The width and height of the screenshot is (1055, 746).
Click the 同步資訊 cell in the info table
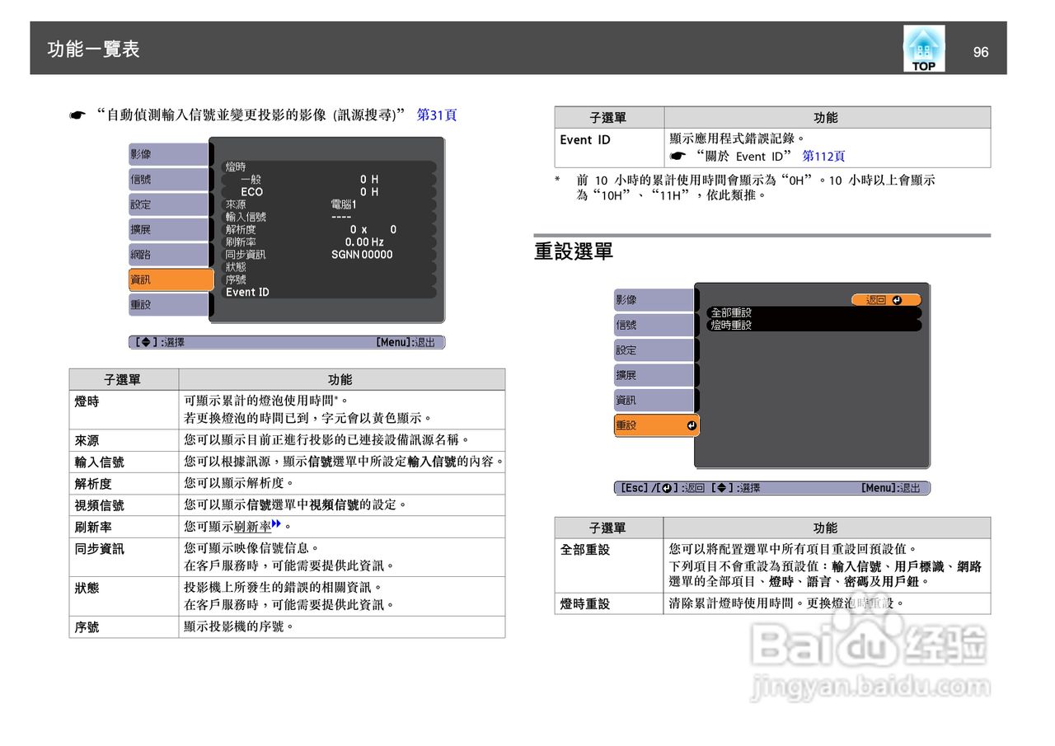pyautogui.click(x=124, y=557)
